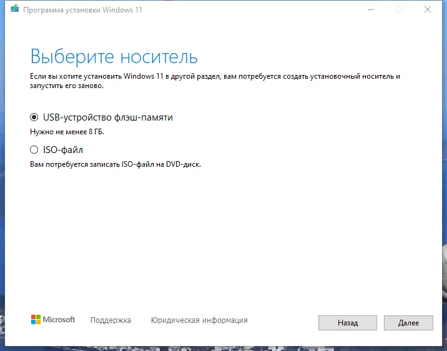Click the Далее button

coord(408,323)
